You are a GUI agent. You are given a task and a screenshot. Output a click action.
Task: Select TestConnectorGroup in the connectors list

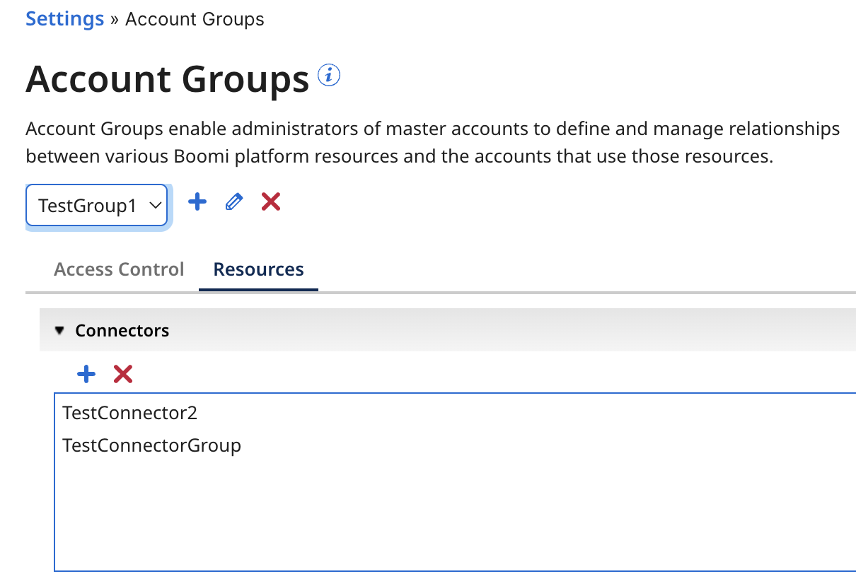151,445
